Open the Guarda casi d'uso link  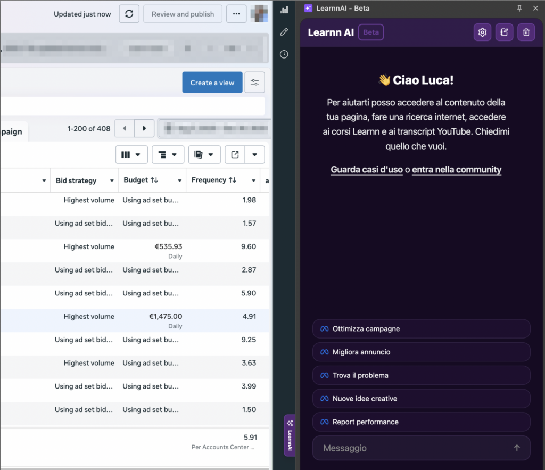[x=366, y=170]
